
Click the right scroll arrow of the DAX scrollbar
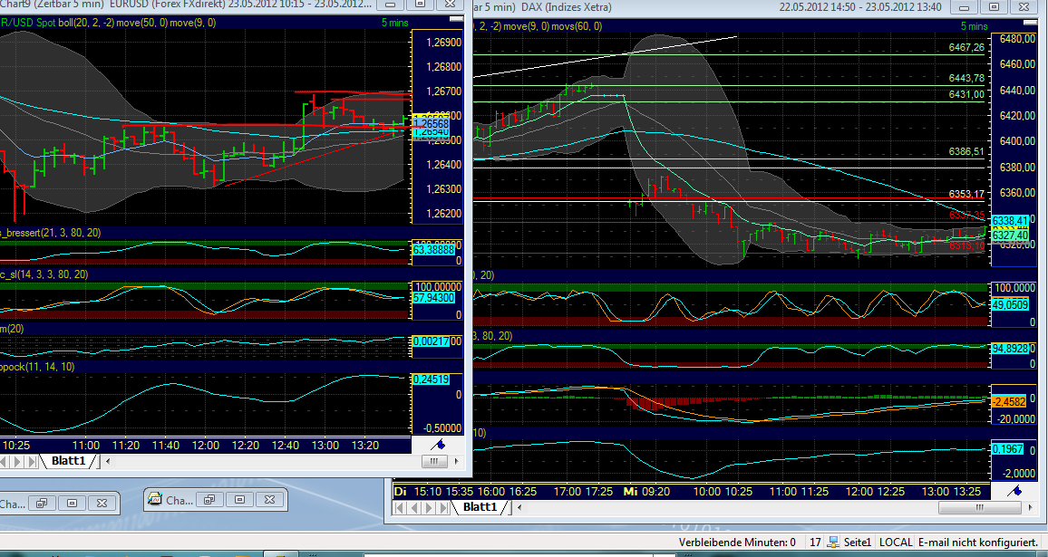(1030, 505)
